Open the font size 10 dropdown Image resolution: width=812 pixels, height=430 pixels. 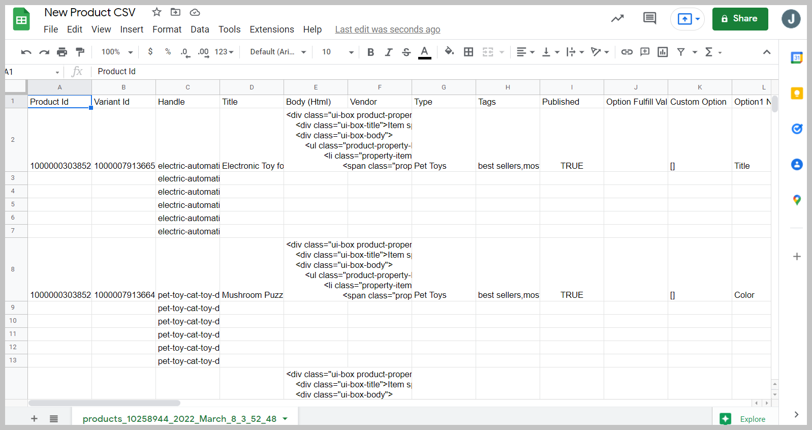pyautogui.click(x=337, y=52)
